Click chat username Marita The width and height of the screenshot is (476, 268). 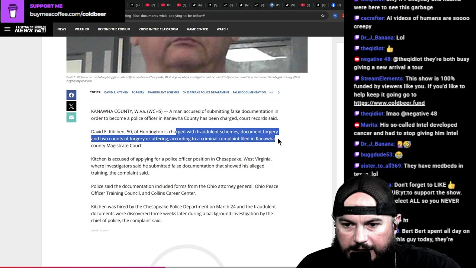point(369,125)
